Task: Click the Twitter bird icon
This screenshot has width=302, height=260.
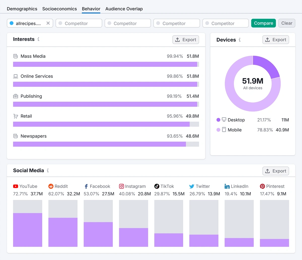Action: pos(192,186)
